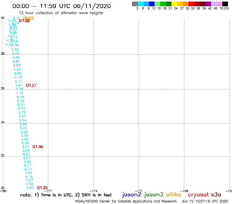The height and width of the screenshot is (204, 232).
Task: Click the NOAA/NESDIS Center credit line
Action: pyautogui.click(x=126, y=201)
